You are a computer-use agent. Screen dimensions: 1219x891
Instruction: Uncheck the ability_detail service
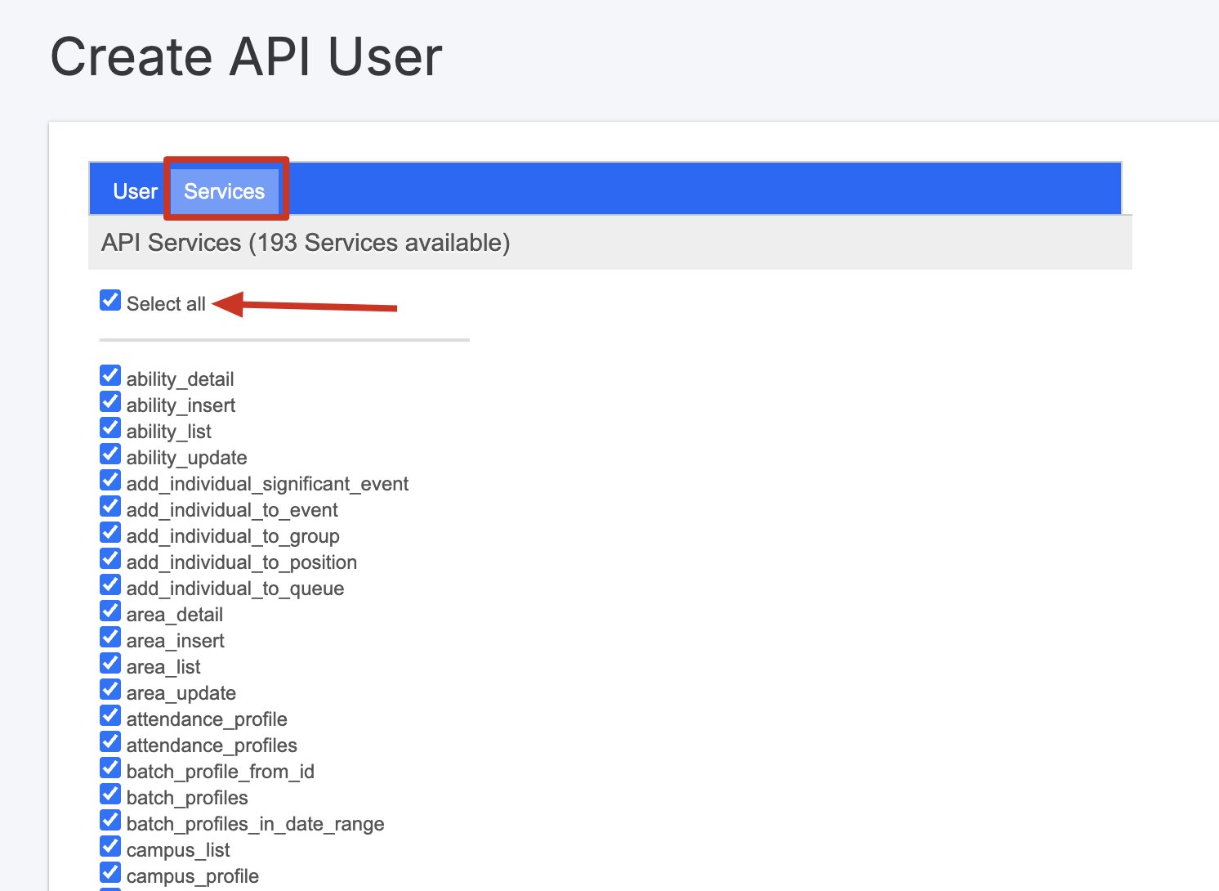click(110, 376)
